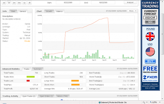Click the orange Longs Won bar
The width and height of the screenshot is (164, 104).
tap(75, 81)
